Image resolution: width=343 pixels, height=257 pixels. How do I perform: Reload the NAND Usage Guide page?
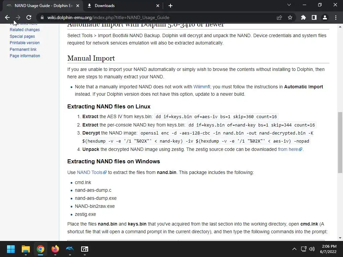coord(29,17)
